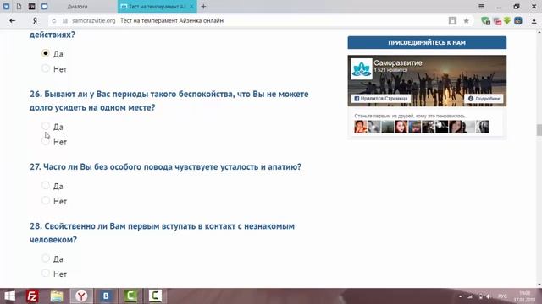Click the ПРИСОЕДИНЯЙТЕСЬ К НАМ header
This screenshot has height=304, width=542.
click(427, 42)
